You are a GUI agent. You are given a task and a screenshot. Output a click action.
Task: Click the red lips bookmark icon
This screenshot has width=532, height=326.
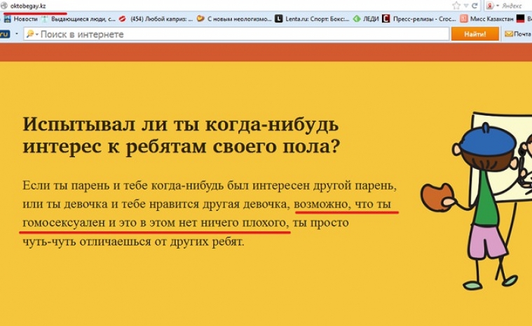click(x=123, y=19)
